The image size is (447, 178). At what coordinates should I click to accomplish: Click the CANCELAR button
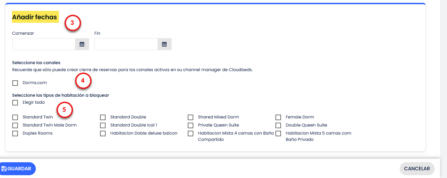click(x=417, y=169)
